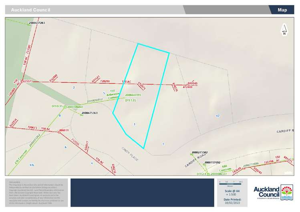Click parcel number 7 on map
This screenshot has width=300, height=212.
(x=73, y=87)
